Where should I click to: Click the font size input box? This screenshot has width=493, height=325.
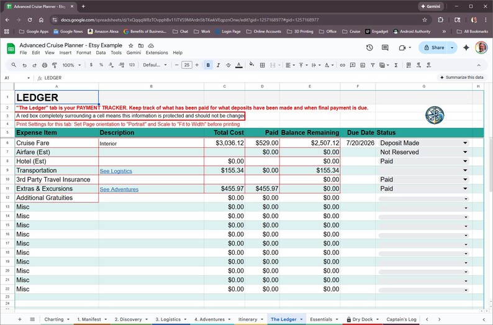click(x=187, y=65)
